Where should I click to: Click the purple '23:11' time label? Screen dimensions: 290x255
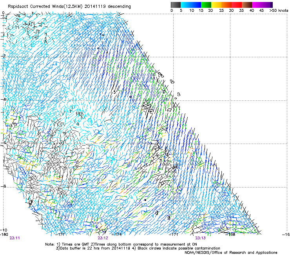click(x=14, y=238)
